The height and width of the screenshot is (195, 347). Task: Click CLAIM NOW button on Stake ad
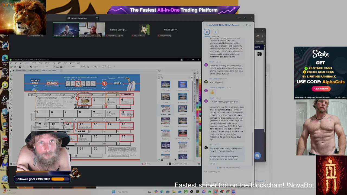tap(321, 89)
